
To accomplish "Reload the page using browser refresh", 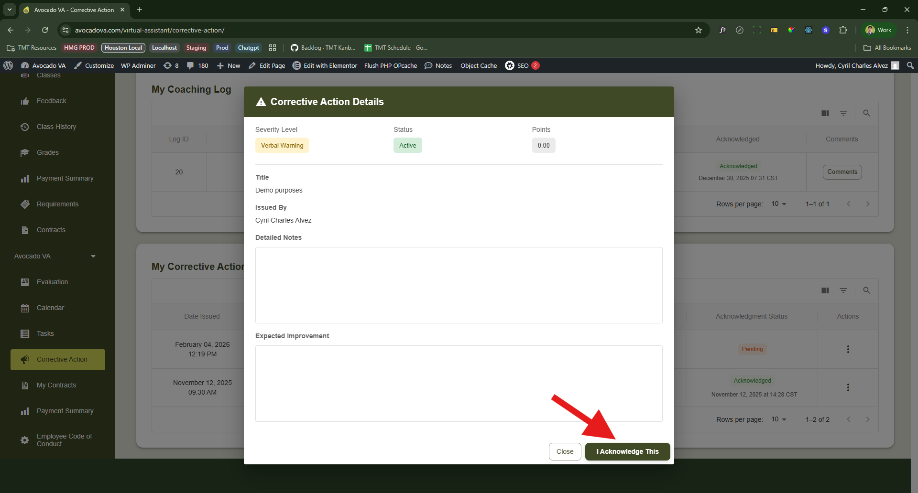I will (x=45, y=30).
